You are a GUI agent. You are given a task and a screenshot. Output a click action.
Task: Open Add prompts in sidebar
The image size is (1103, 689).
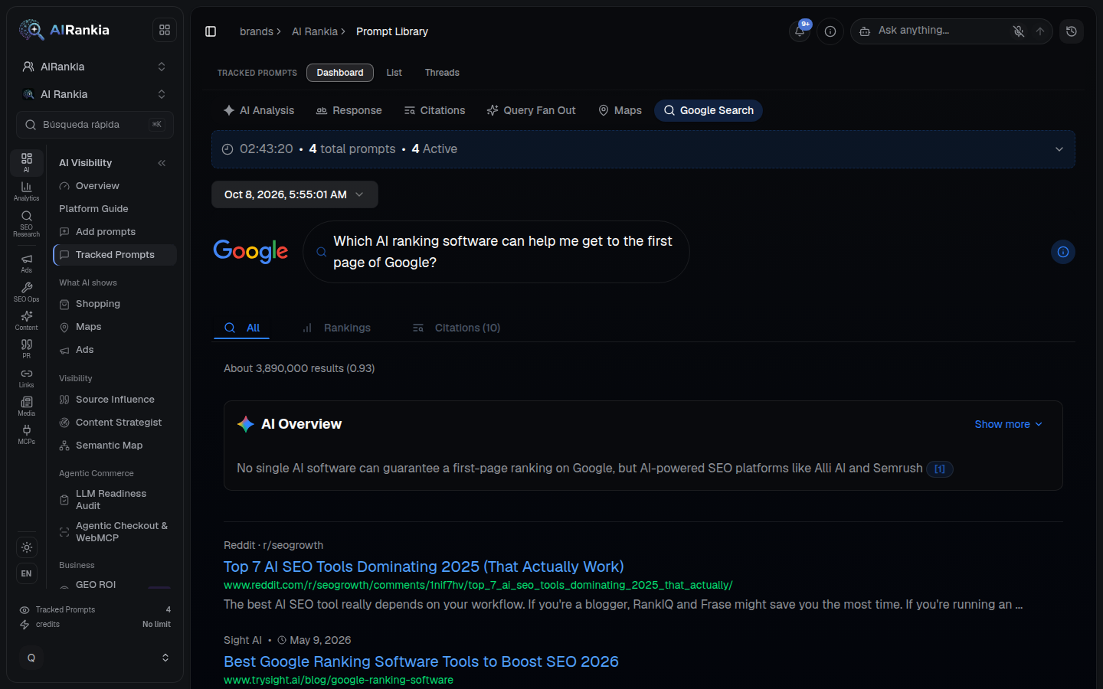tap(106, 232)
